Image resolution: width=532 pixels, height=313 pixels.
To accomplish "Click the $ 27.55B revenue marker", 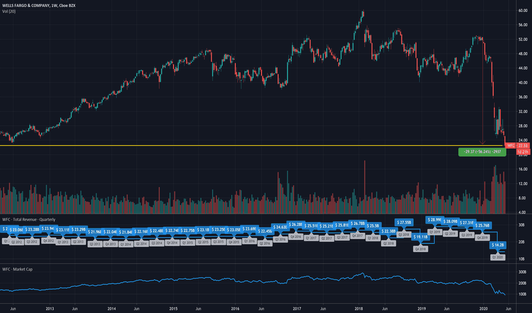I will point(404,223).
